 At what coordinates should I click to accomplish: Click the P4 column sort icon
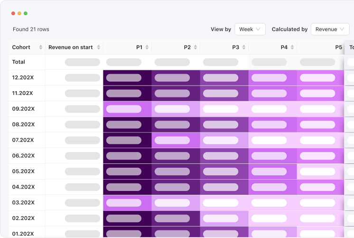pos(292,48)
